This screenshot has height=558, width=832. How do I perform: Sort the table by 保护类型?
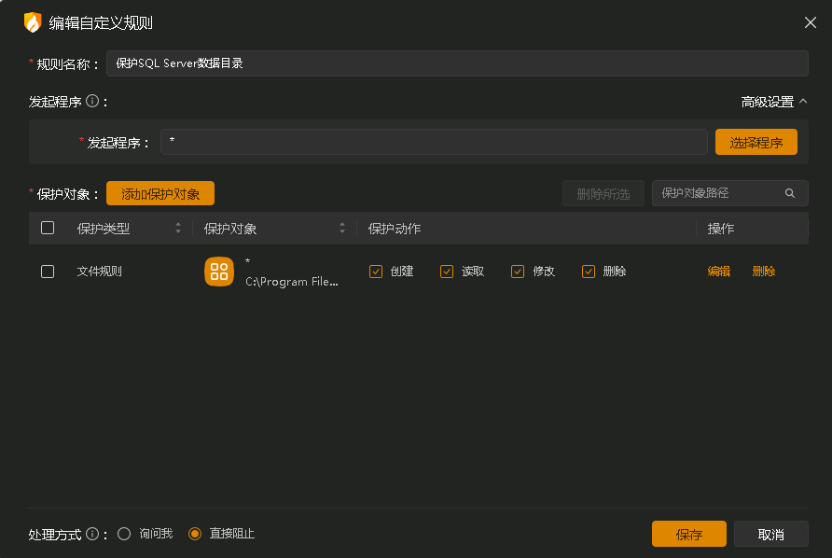177,228
